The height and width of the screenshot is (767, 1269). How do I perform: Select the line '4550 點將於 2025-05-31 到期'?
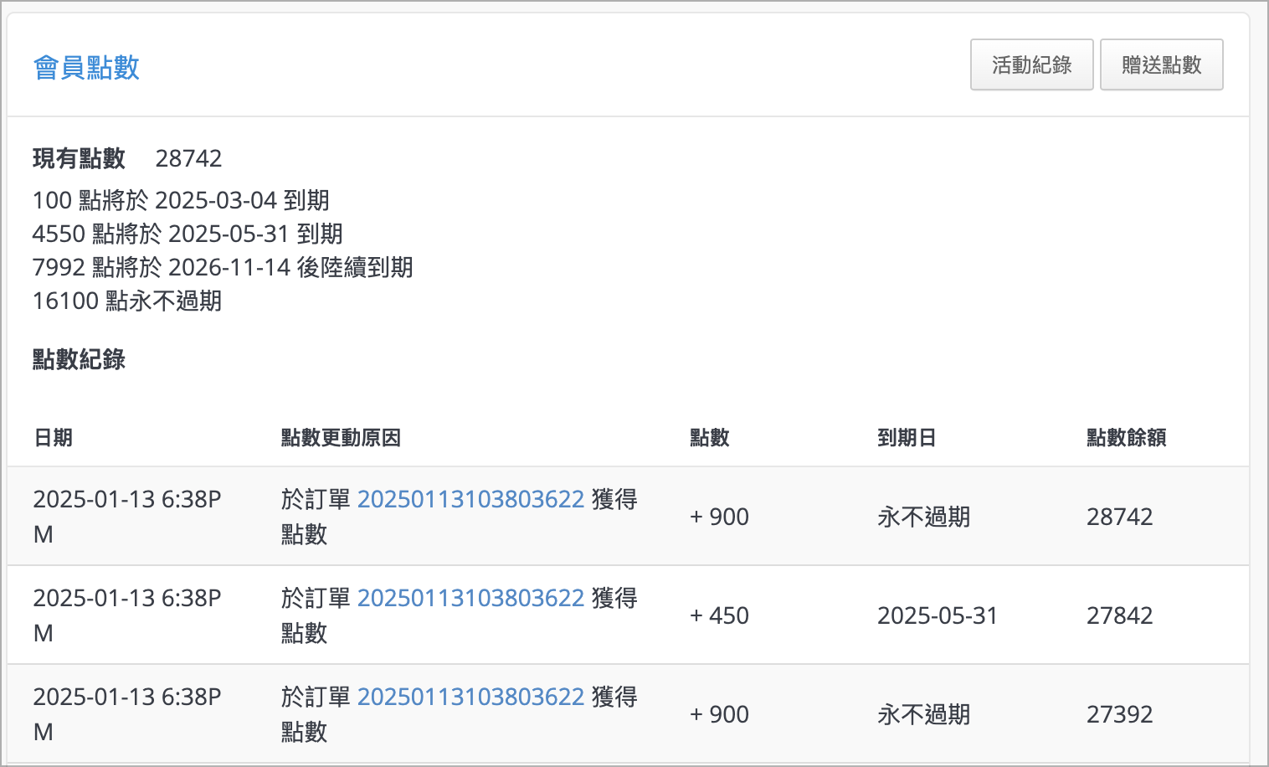[188, 234]
